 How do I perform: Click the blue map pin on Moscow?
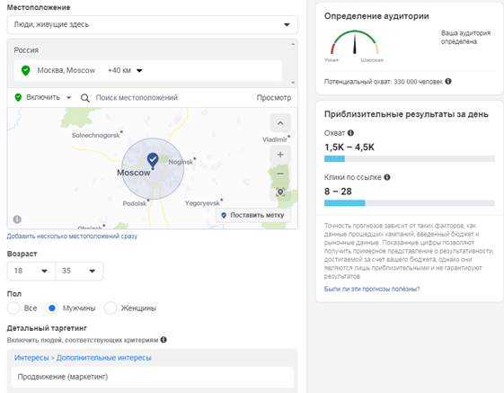tap(153, 161)
